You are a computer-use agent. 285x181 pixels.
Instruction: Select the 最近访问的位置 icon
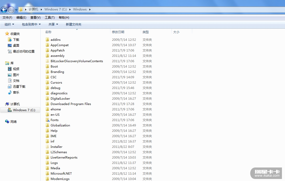click(x=10, y=51)
